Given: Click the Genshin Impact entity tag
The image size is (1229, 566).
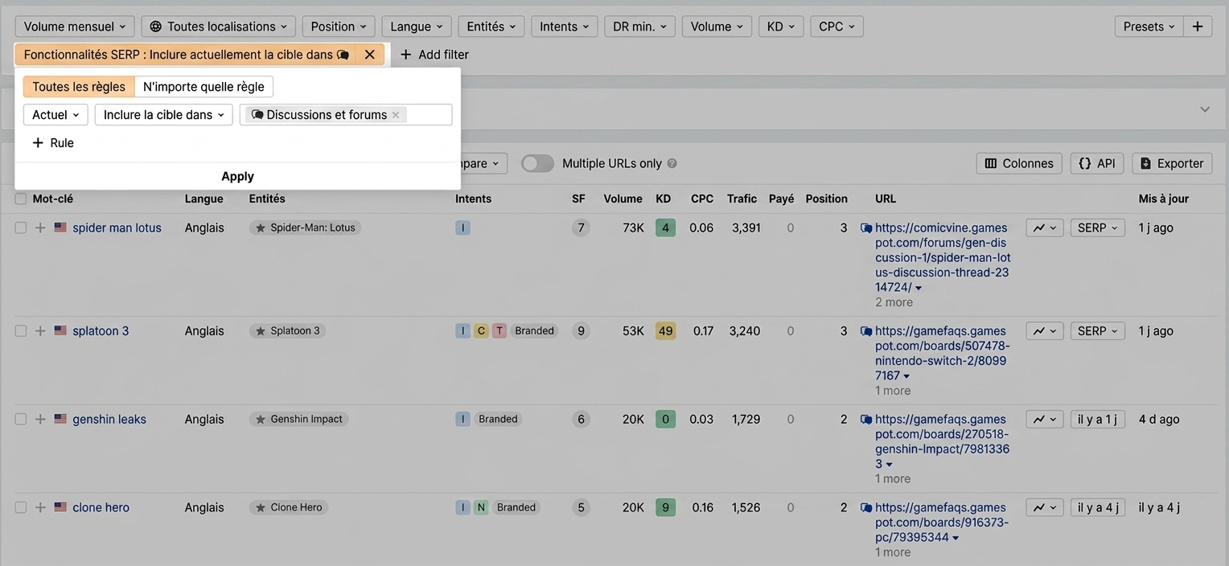Looking at the screenshot, I should (298, 420).
